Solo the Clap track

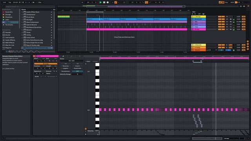(227, 27)
